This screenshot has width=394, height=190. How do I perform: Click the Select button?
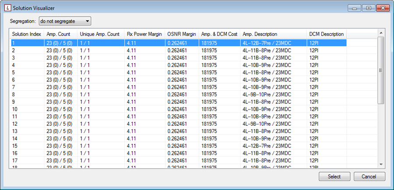(x=334, y=176)
